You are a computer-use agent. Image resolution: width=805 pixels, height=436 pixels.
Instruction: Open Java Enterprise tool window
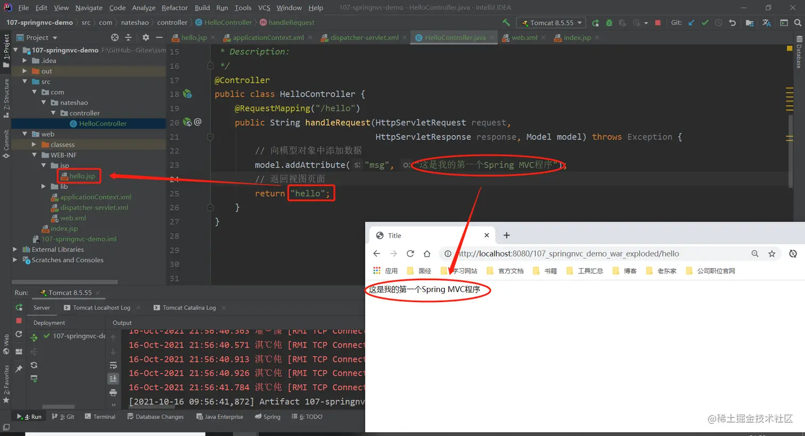[x=219, y=417]
